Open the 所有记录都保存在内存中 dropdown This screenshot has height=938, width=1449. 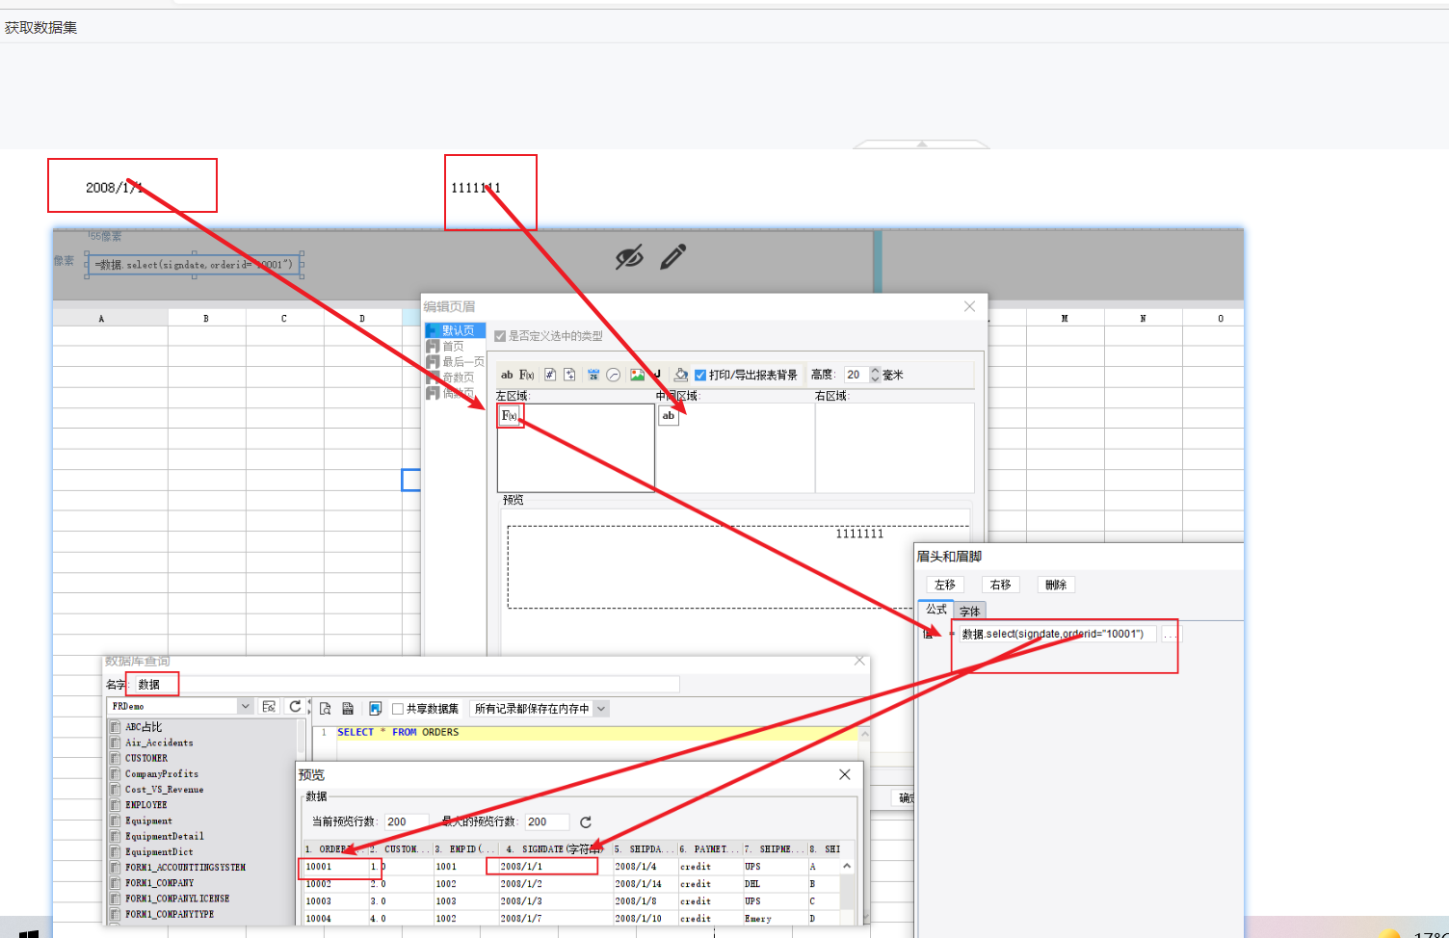click(601, 709)
